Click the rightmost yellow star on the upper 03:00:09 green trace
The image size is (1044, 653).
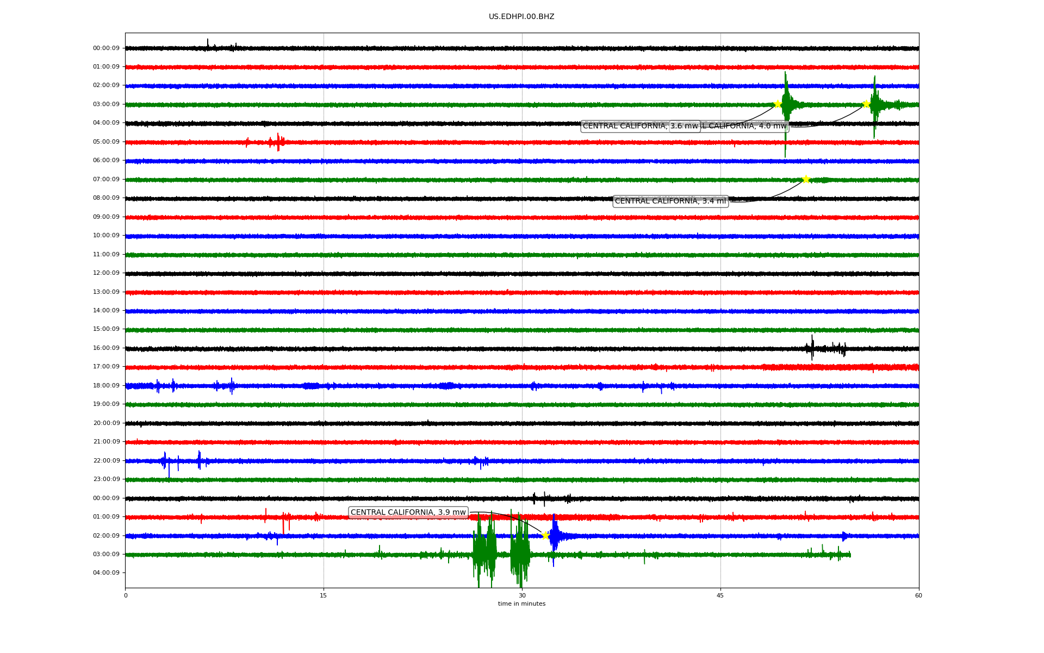point(866,104)
